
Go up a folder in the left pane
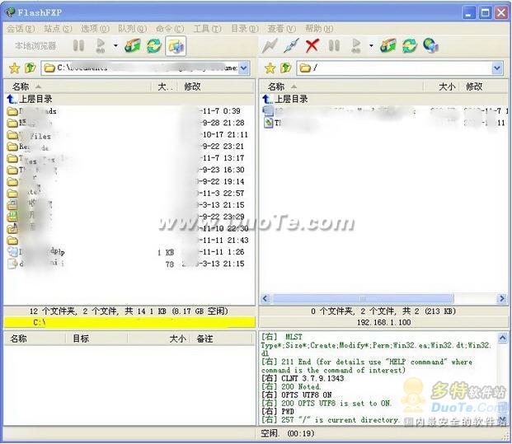pos(30,68)
